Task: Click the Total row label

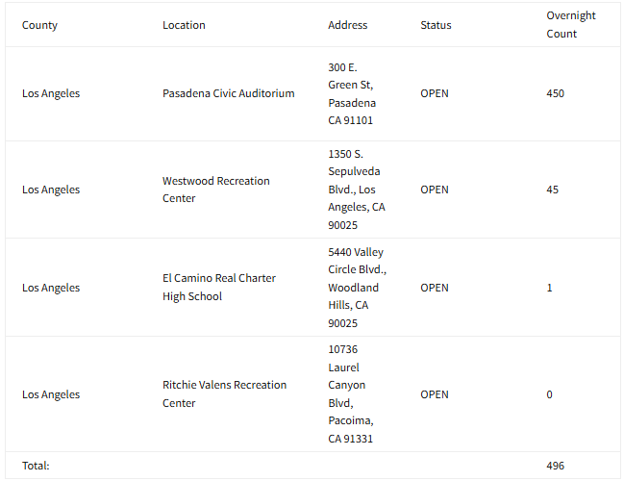Action: (x=36, y=466)
